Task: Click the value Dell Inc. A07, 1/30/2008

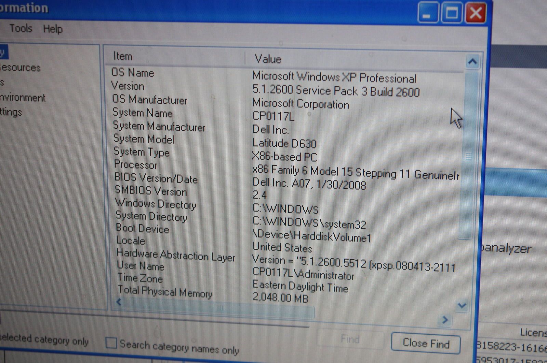Action: click(309, 184)
